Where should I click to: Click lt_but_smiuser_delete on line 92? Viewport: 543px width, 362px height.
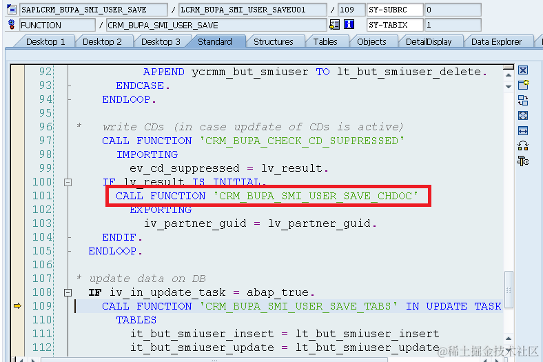click(409, 72)
